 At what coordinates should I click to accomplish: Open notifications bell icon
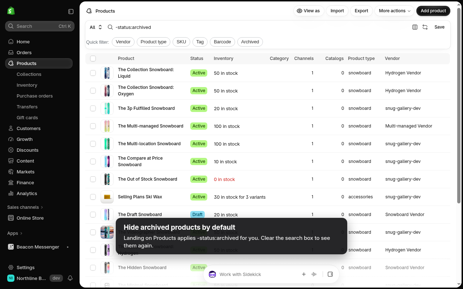point(70,278)
